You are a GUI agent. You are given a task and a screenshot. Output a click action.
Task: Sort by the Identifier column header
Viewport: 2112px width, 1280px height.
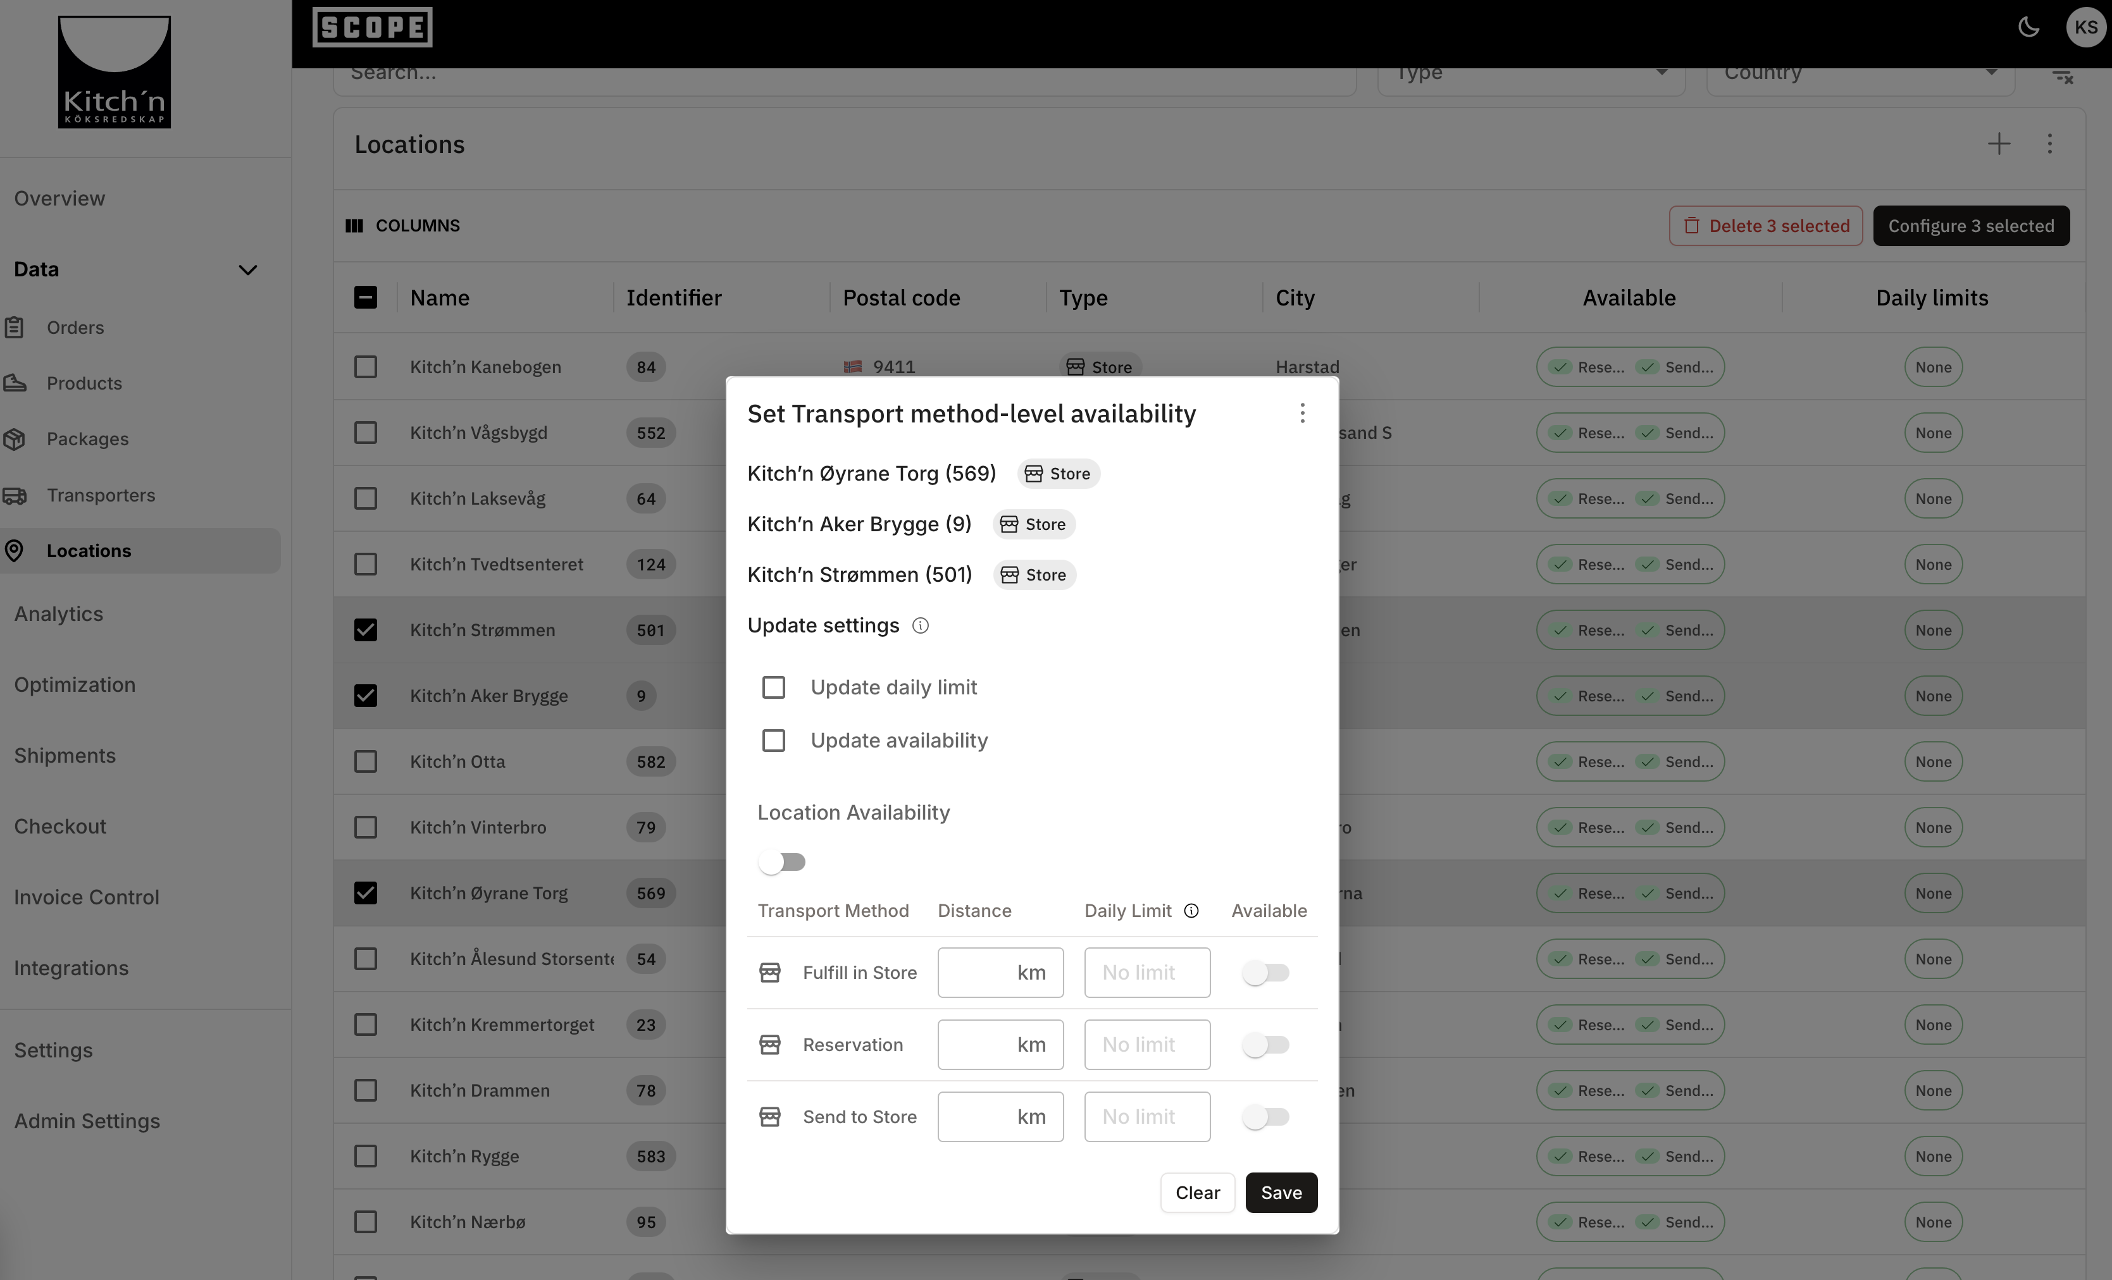674,297
